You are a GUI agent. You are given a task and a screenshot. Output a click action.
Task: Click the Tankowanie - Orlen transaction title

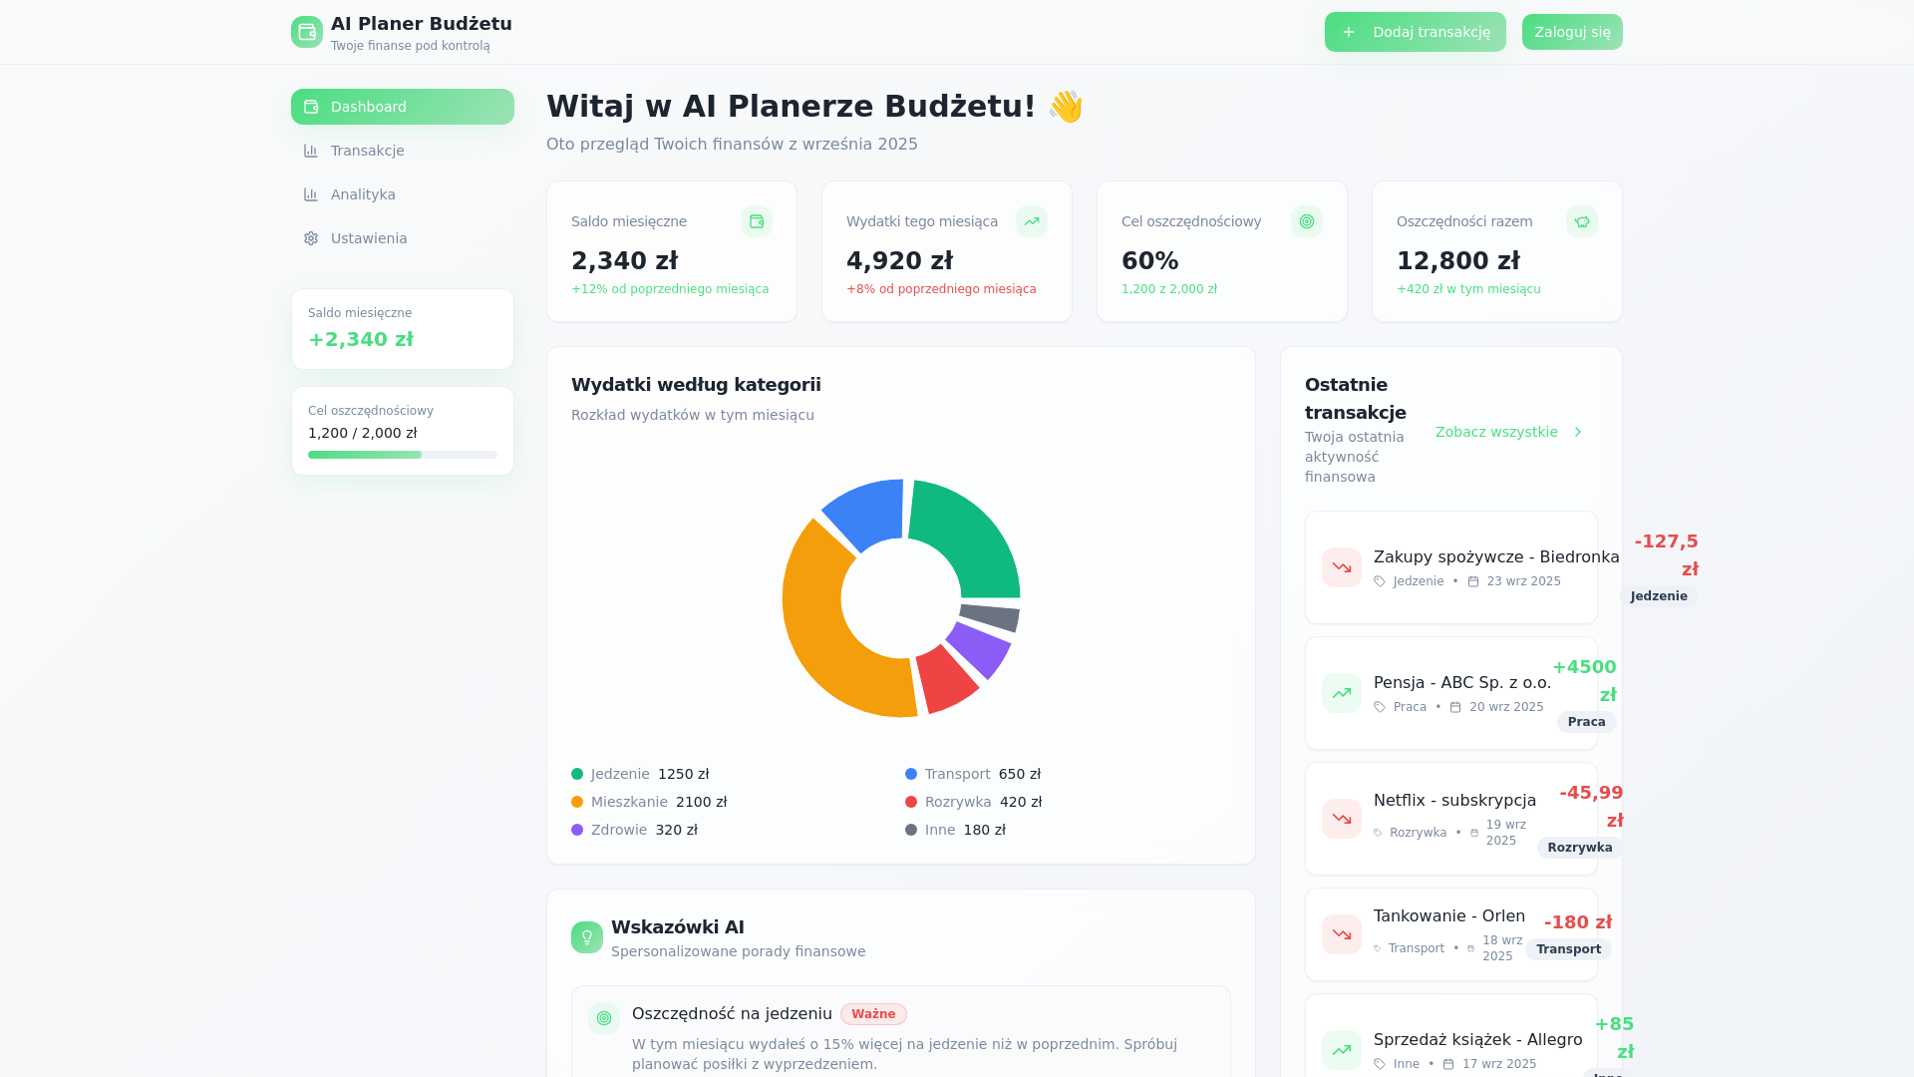(1449, 915)
